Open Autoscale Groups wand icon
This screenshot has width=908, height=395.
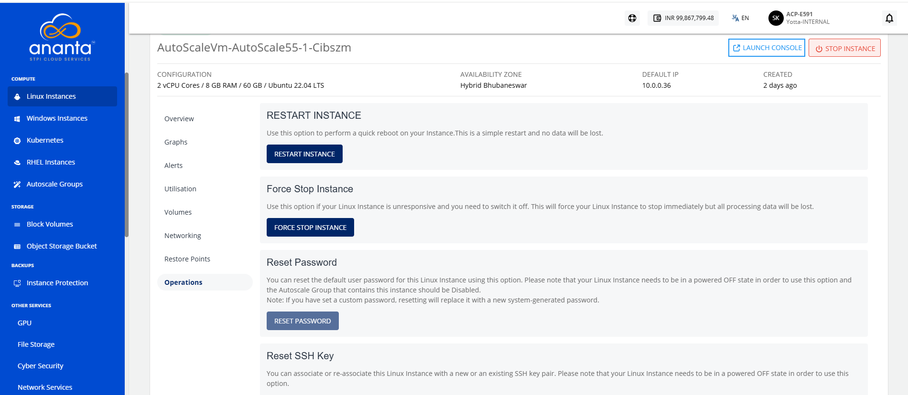17,184
